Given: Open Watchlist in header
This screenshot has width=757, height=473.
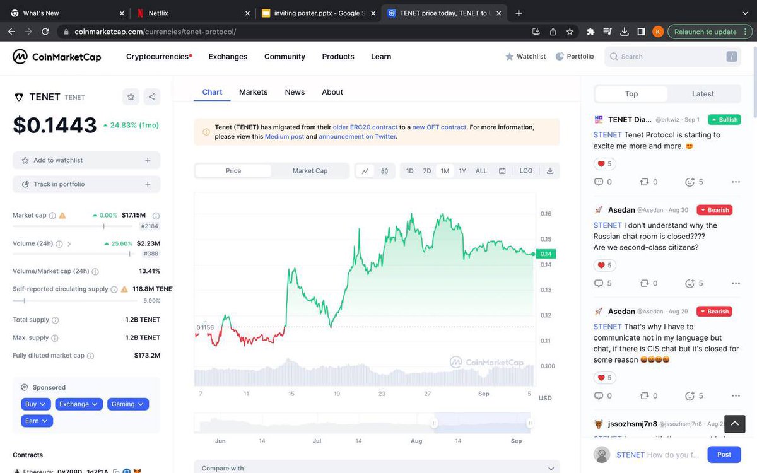Looking at the screenshot, I should tap(525, 57).
